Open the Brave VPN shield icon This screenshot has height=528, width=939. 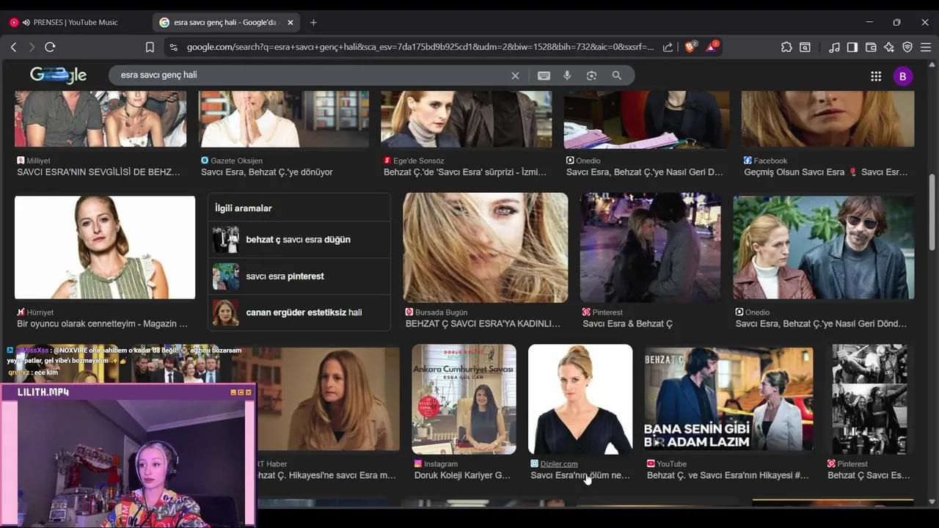coord(907,47)
